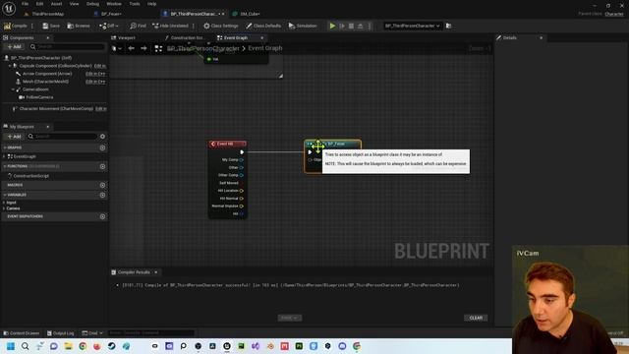Add new event dispatcher plus icon

point(102,216)
